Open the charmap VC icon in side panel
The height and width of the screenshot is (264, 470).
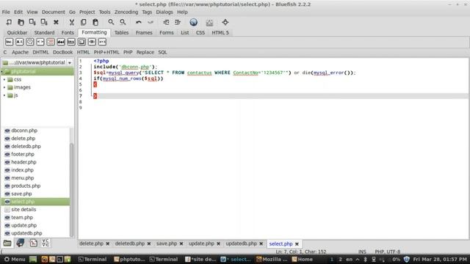click(x=46, y=243)
